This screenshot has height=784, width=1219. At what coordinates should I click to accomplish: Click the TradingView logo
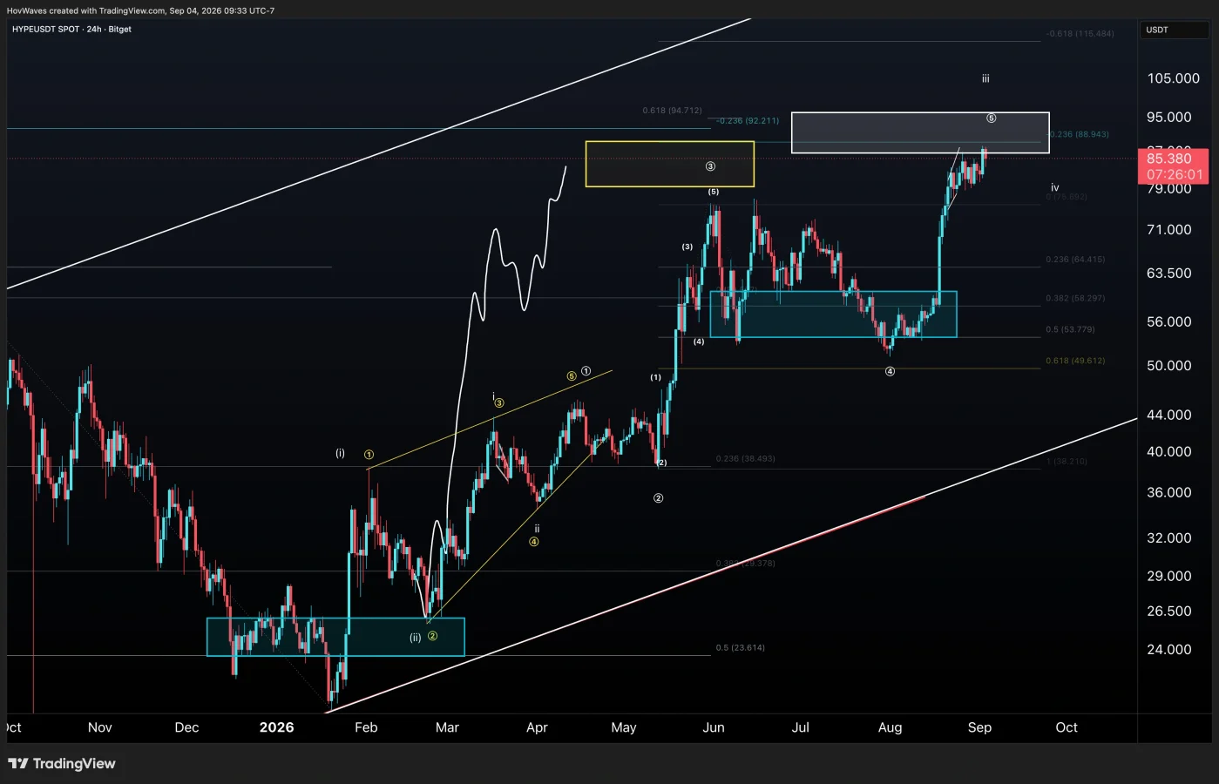point(62,764)
